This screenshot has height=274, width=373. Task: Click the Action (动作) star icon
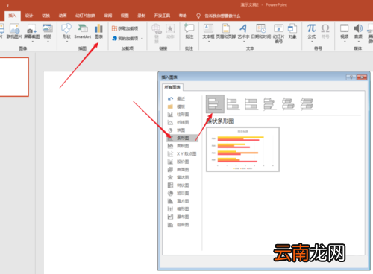point(170,28)
